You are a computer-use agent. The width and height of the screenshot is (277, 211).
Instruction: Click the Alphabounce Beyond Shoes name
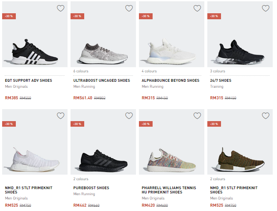point(170,80)
